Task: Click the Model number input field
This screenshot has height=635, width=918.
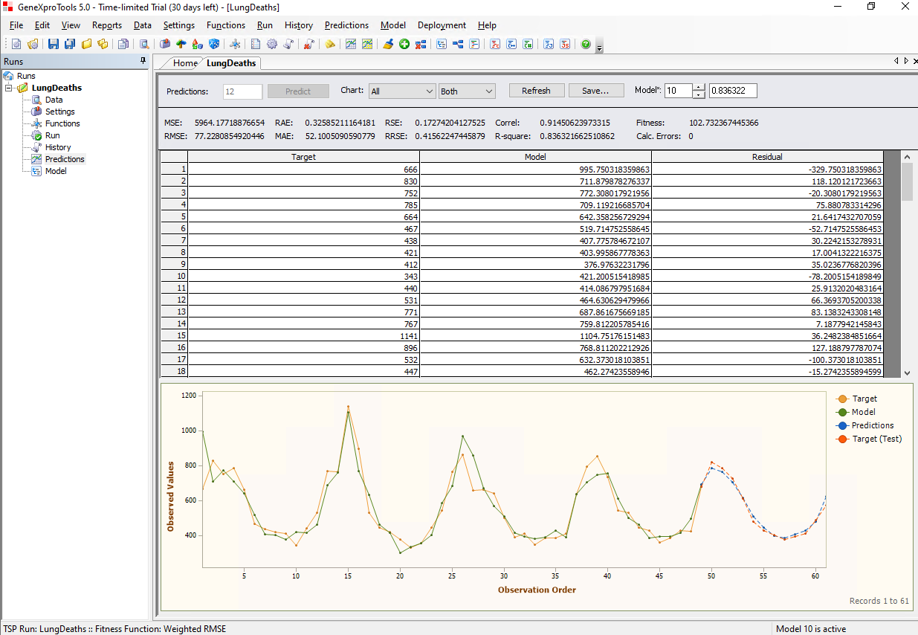Action: (678, 91)
